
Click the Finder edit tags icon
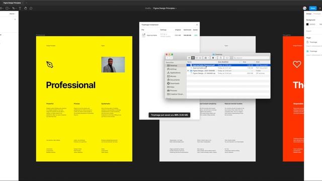click(227, 58)
